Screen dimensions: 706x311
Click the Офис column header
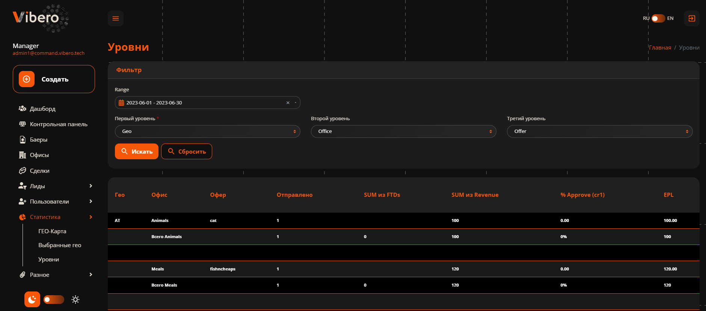159,195
